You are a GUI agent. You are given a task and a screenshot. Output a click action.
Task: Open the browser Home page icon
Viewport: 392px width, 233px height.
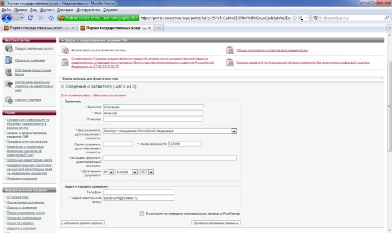51,18
